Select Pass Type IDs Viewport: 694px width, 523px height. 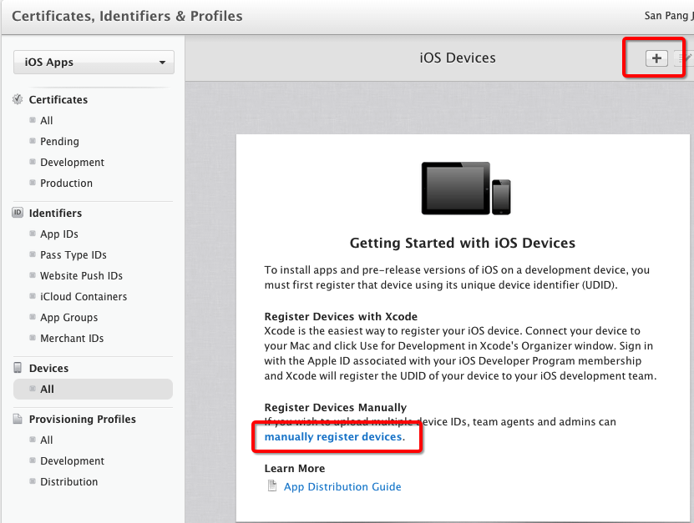click(x=73, y=254)
